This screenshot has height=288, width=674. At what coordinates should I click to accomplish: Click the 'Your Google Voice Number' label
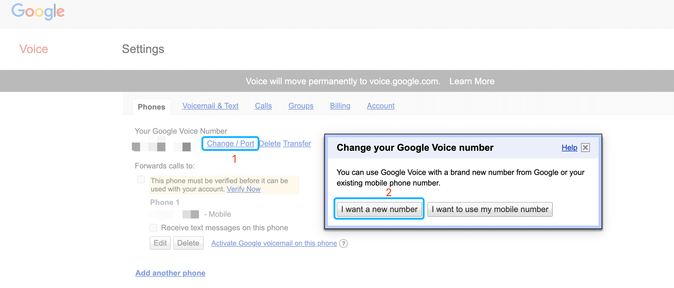181,131
